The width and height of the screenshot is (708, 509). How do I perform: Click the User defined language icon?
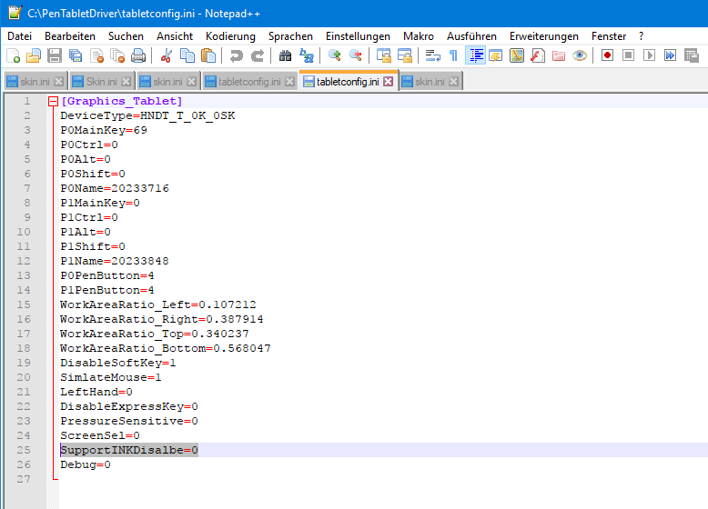495,56
